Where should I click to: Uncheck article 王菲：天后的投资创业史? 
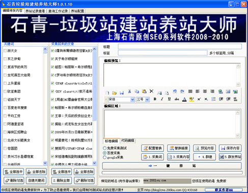point(52,116)
